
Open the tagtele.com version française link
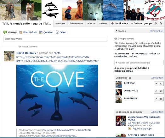(x=59, y=136)
